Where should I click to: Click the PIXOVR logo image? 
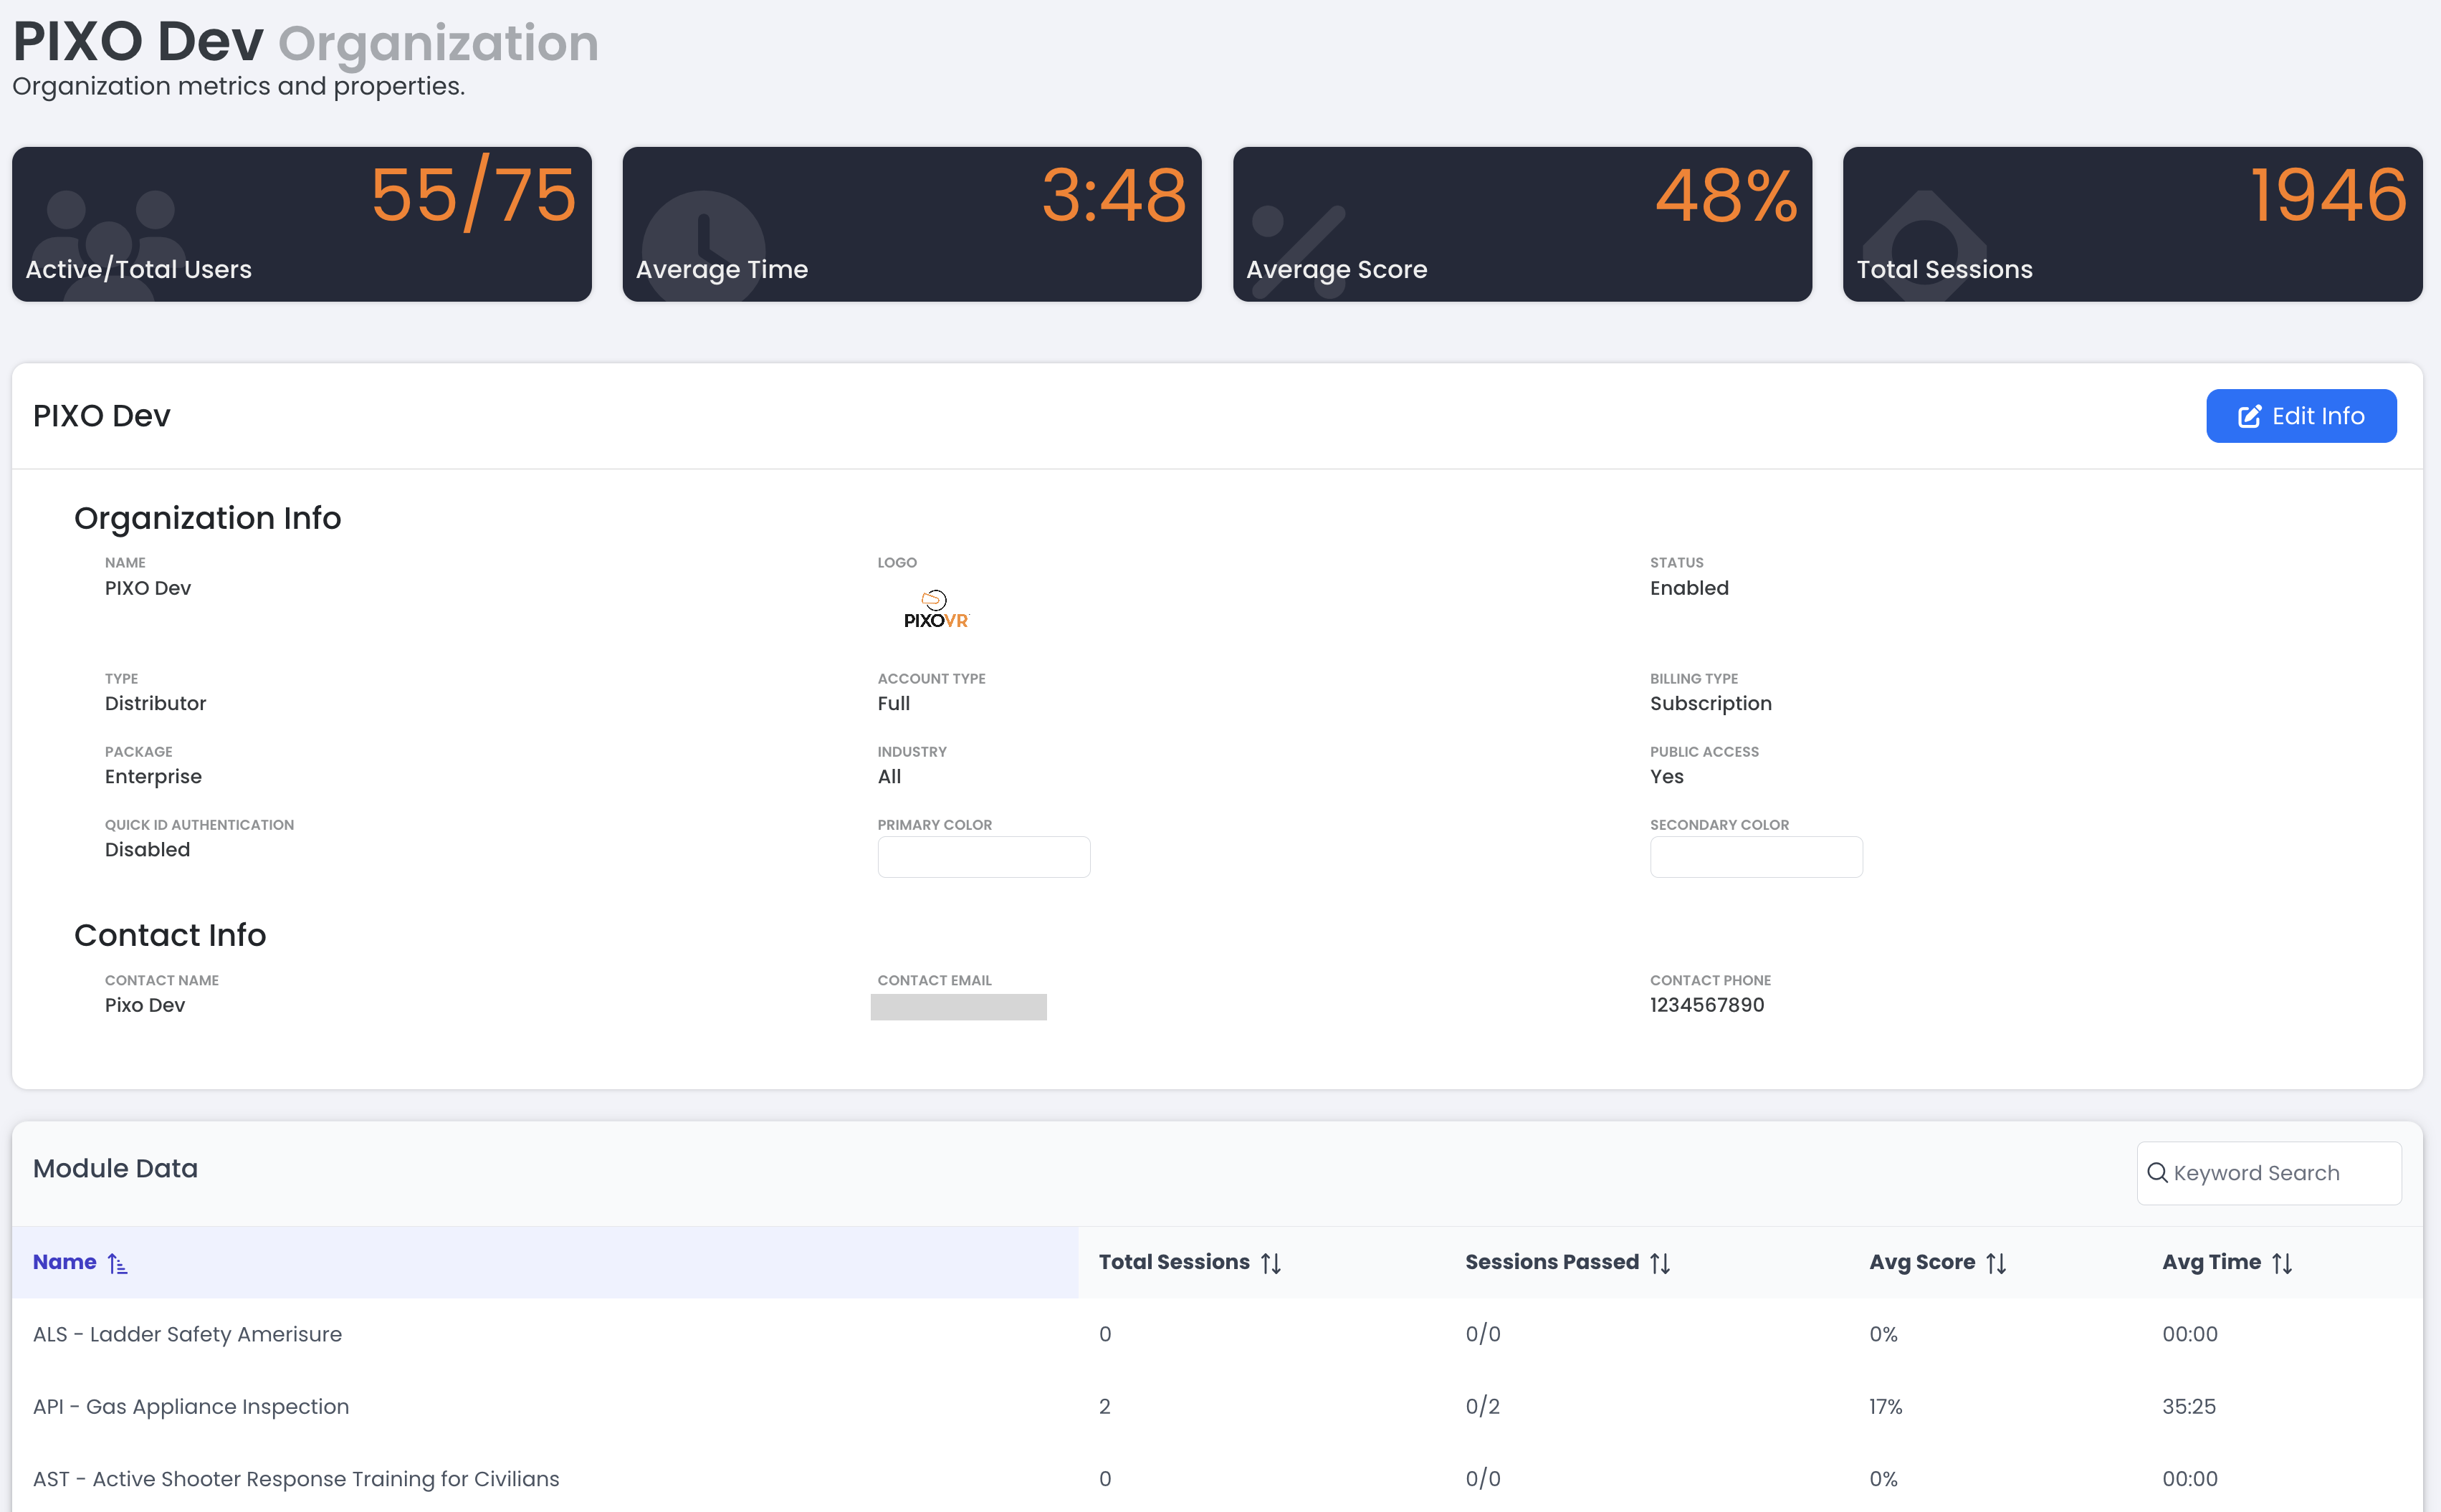[x=935, y=609]
